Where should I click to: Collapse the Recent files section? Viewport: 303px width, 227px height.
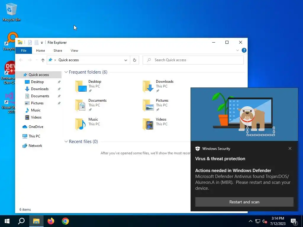coord(66,142)
